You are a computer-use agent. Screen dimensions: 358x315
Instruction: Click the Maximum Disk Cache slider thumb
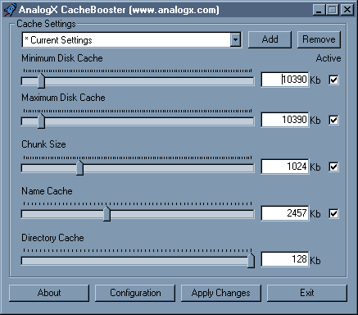41,121
